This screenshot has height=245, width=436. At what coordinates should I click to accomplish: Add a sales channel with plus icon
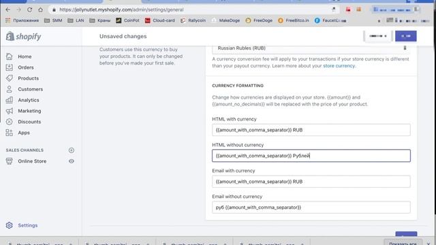tap(72, 150)
